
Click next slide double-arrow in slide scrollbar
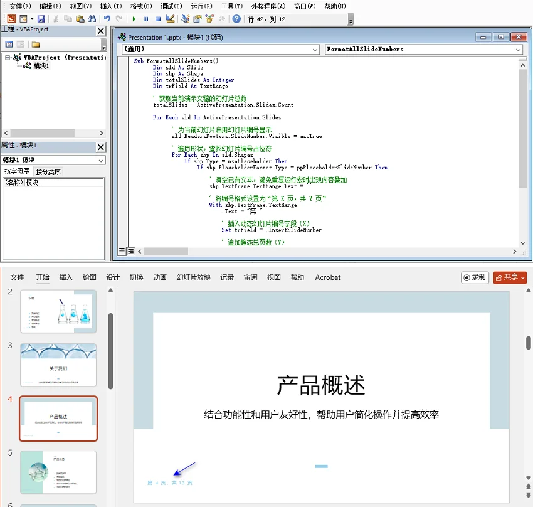coord(528,496)
